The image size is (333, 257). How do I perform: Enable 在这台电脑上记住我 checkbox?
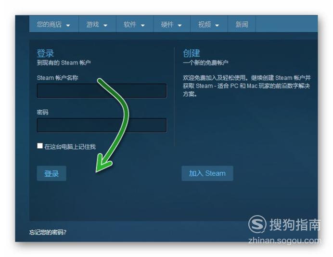(40, 146)
